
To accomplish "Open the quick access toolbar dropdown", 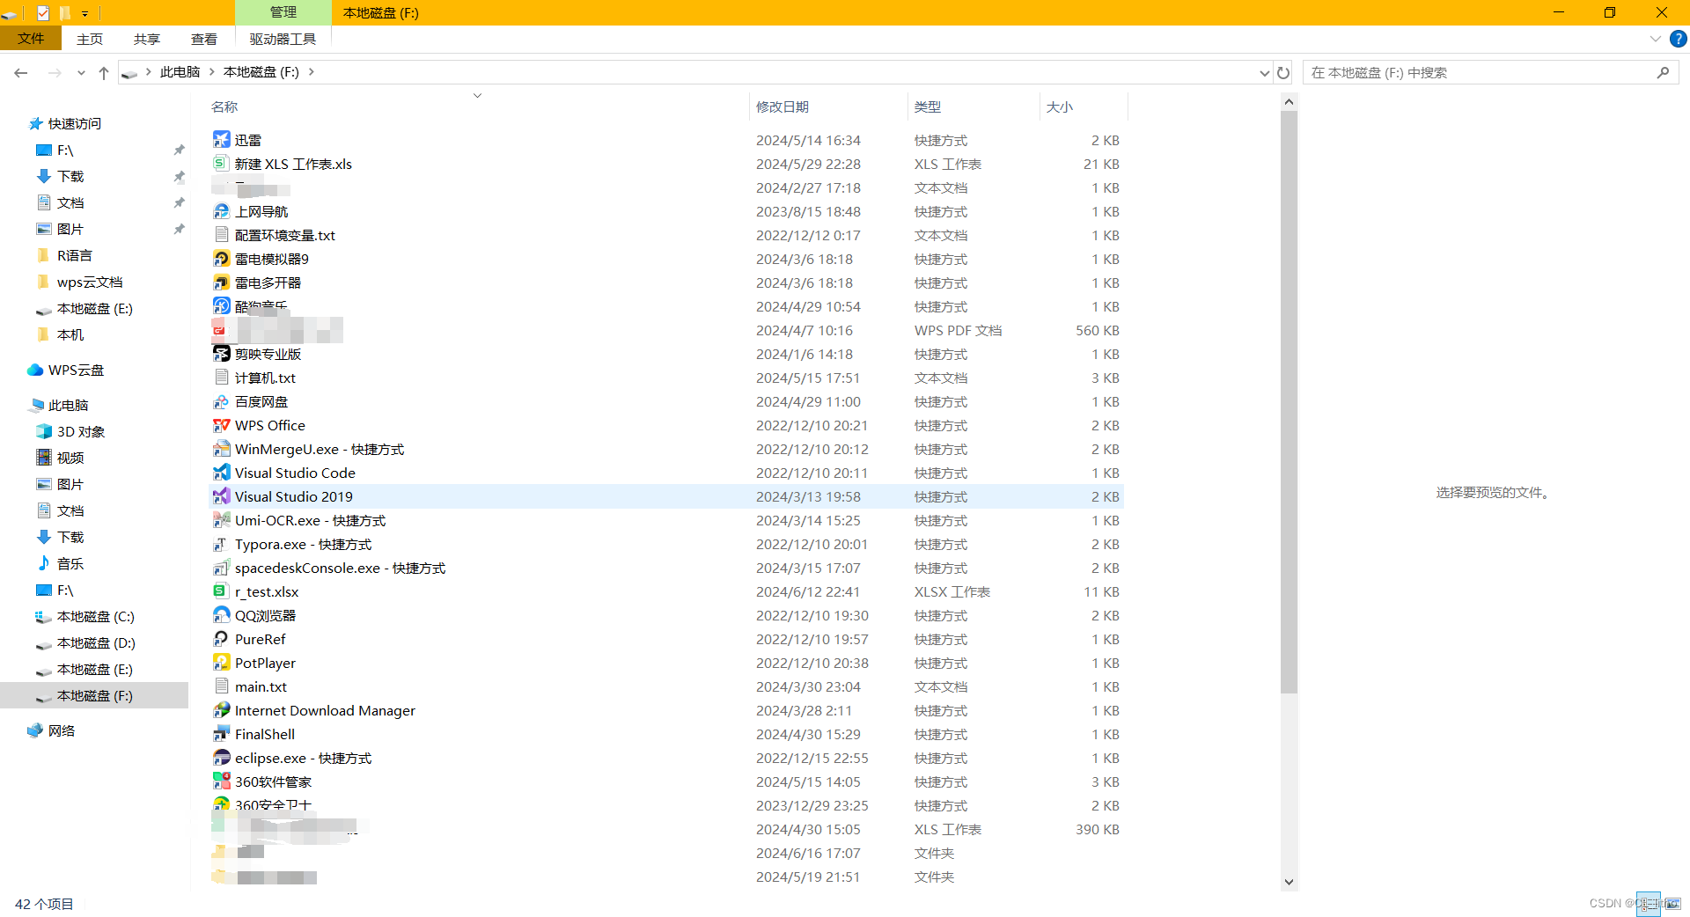I will click(85, 13).
